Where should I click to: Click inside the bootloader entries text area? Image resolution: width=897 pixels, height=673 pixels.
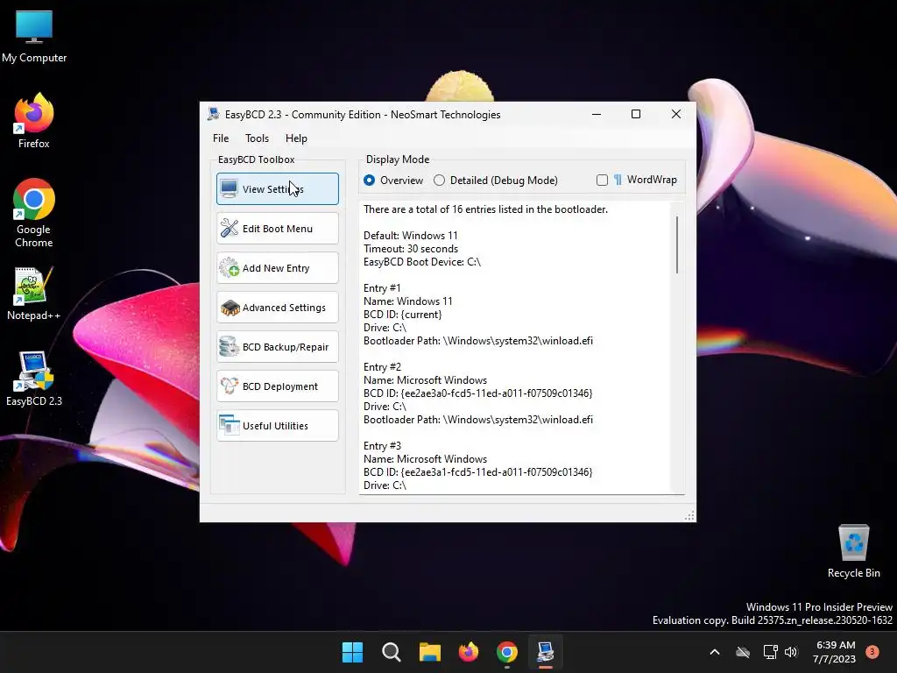[515, 347]
